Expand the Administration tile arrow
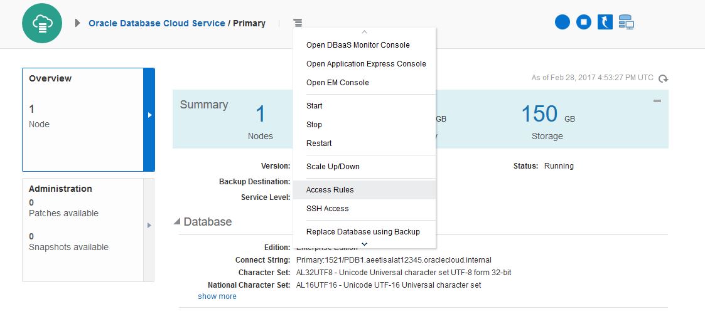 pos(149,230)
